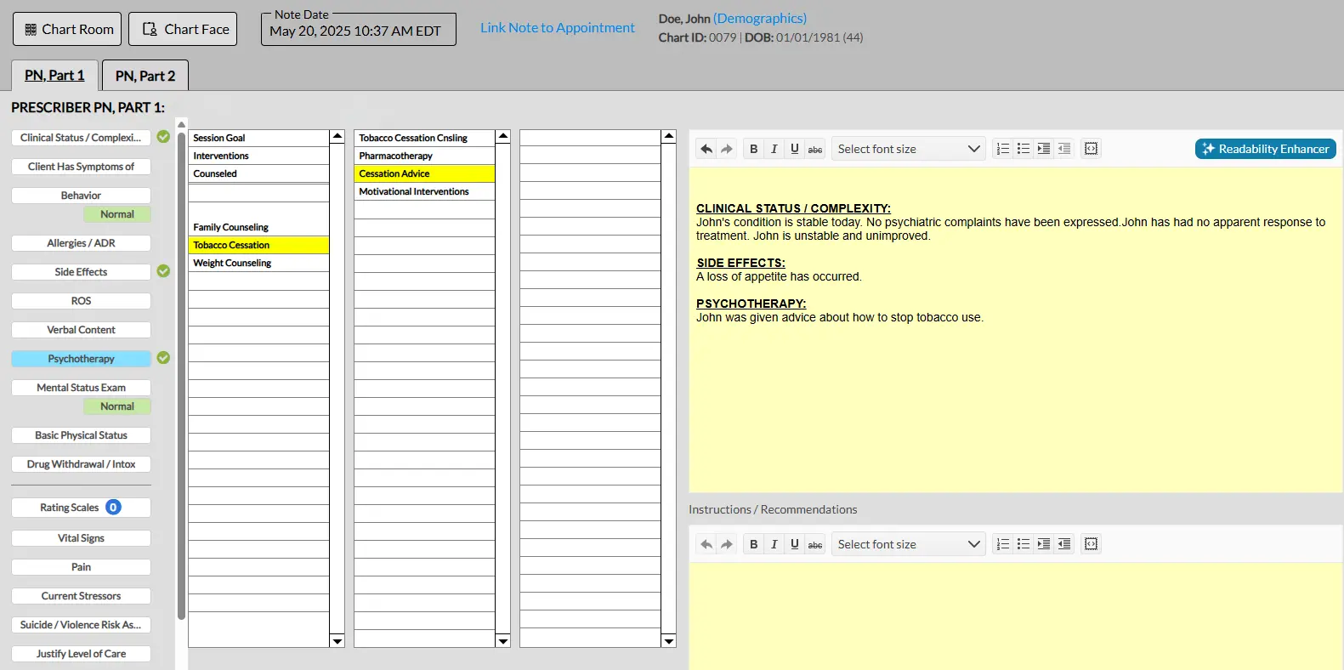Insert numbered list in top note editor
This screenshot has height=670, width=1344.
(1003, 149)
